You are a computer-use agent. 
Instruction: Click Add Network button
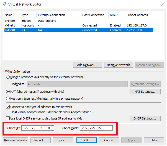pyautogui.click(x=88, y=65)
